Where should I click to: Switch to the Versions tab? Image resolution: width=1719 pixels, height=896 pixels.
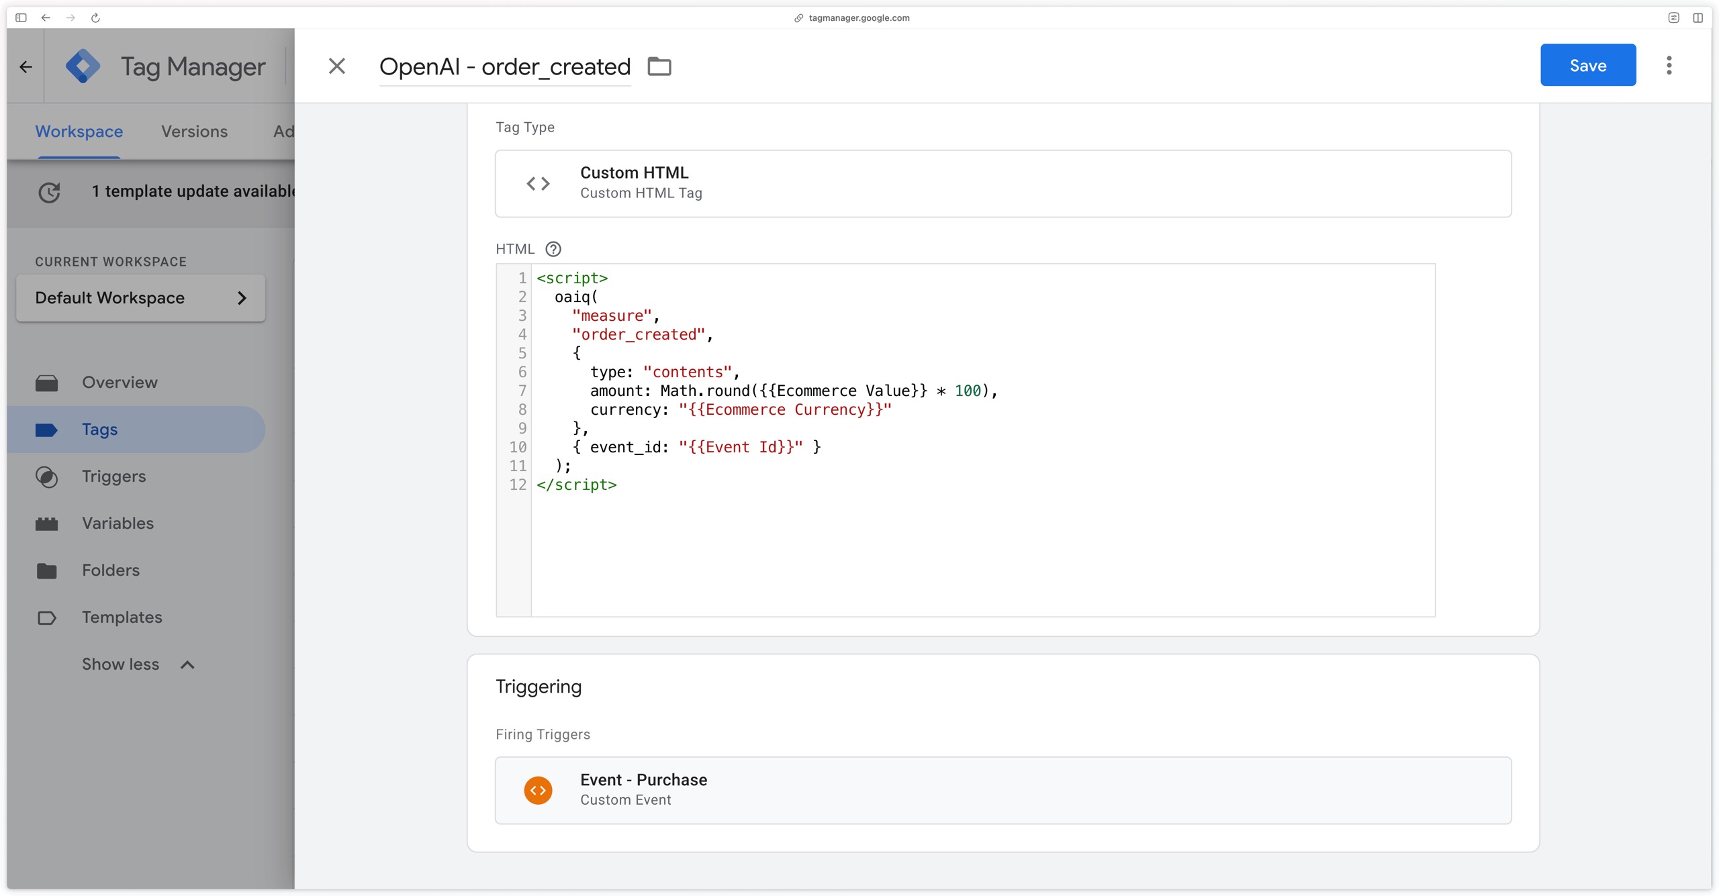(x=194, y=132)
